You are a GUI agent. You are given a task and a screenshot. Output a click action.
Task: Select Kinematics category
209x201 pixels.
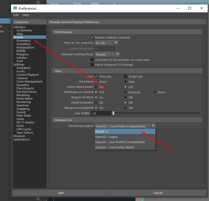click(x=23, y=41)
